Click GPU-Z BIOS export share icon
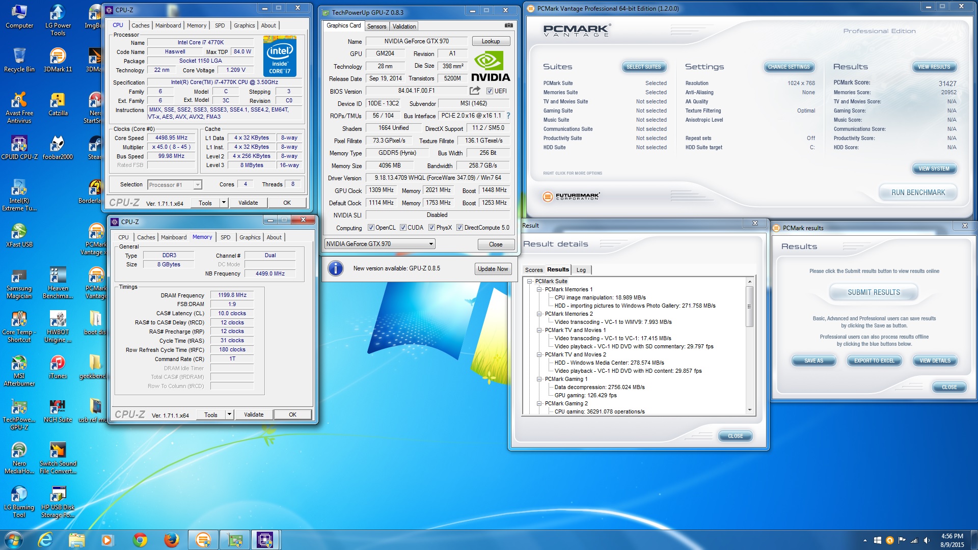The width and height of the screenshot is (978, 550). click(475, 91)
